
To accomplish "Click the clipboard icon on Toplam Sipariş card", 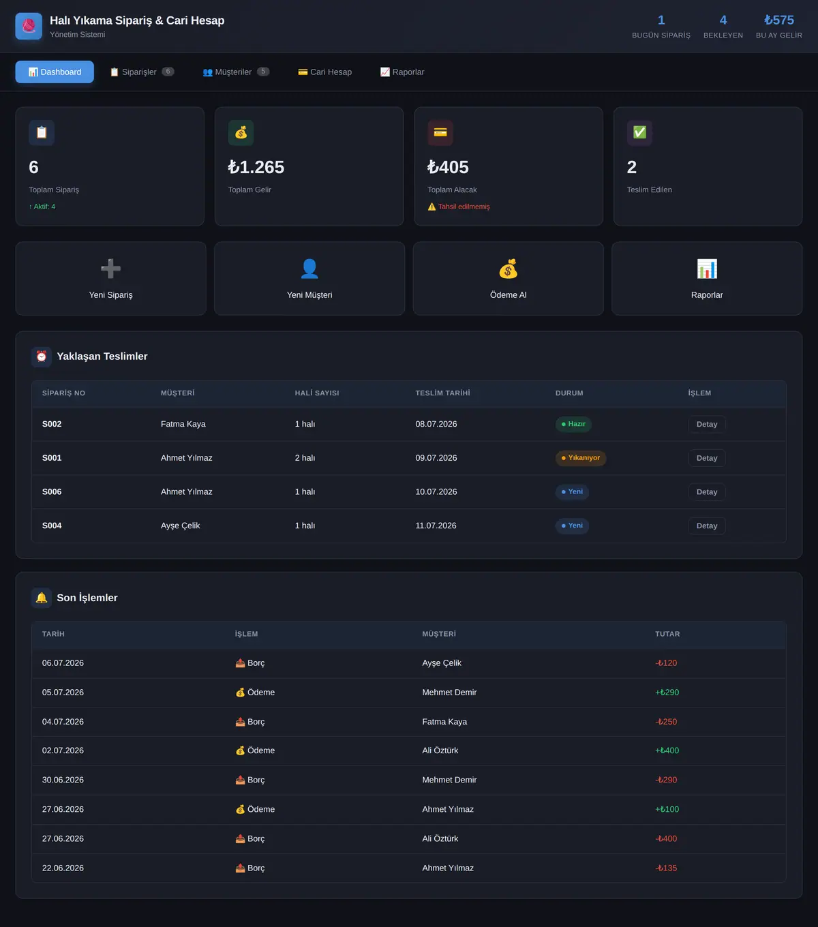I will pos(42,133).
